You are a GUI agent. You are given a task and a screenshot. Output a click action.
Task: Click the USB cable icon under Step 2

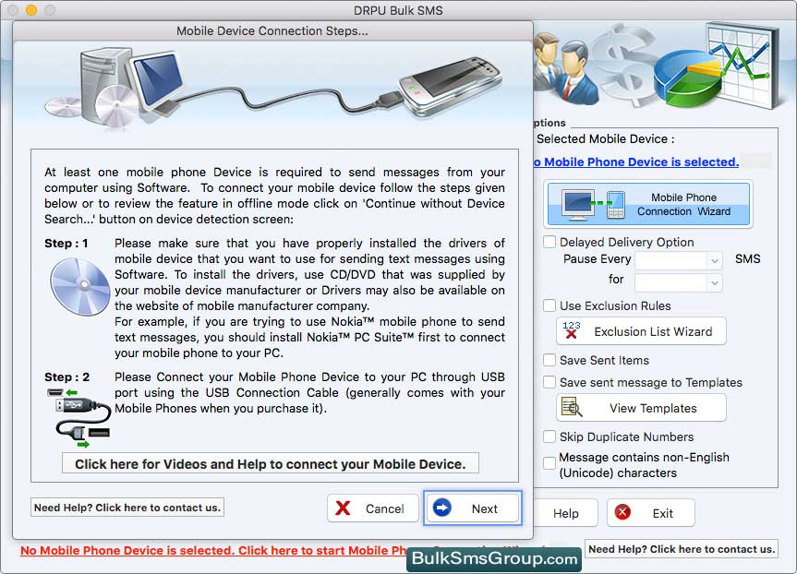[x=79, y=417]
